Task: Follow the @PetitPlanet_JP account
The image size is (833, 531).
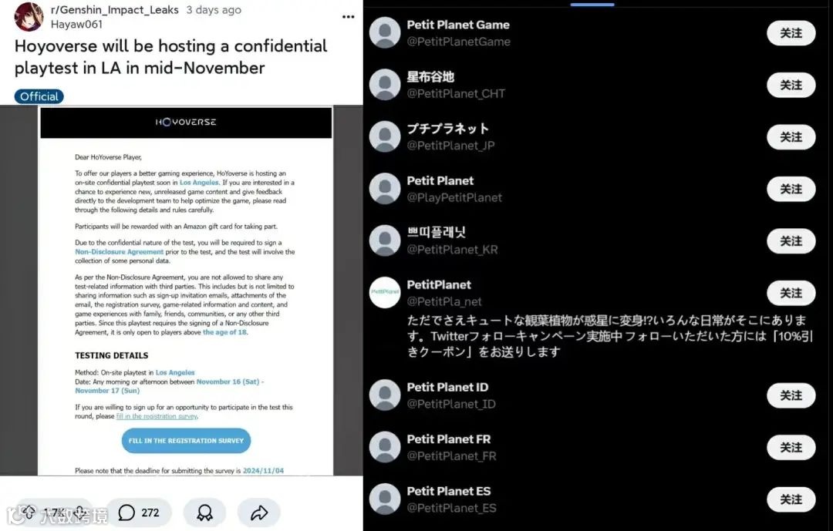Action: click(x=791, y=137)
